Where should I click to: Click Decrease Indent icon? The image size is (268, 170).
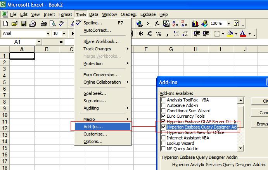pyautogui.click(x=197, y=33)
